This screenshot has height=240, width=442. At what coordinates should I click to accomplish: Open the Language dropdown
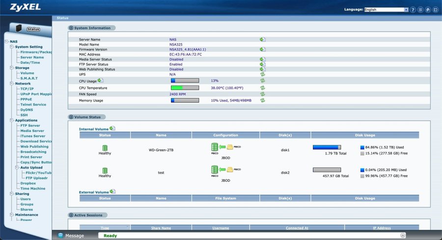tap(406, 9)
